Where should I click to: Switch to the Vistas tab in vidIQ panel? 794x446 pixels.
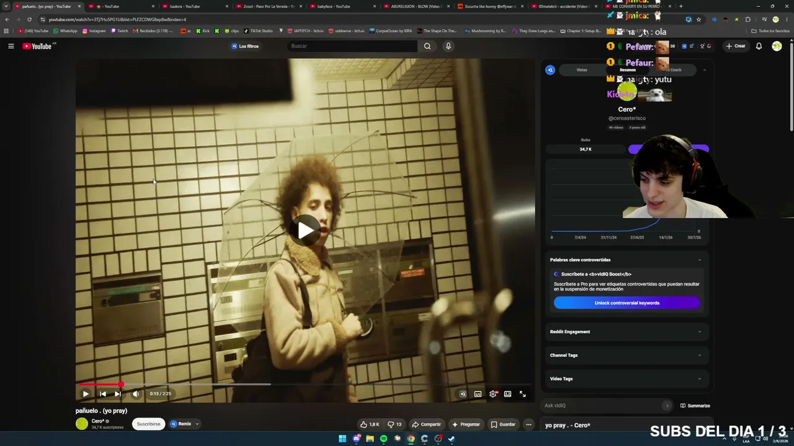coord(582,70)
